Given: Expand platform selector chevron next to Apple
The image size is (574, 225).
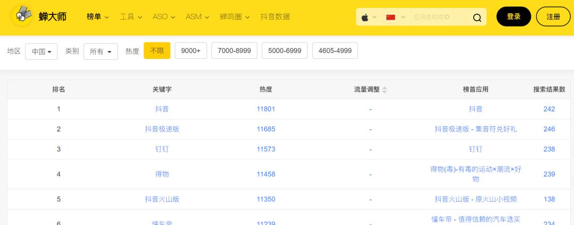Looking at the screenshot, I should [x=375, y=17].
